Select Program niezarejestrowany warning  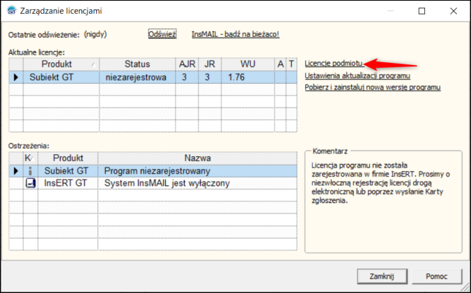(197, 171)
